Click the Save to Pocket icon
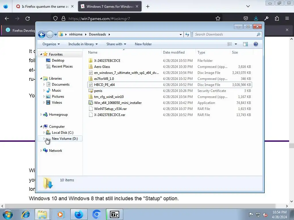Viewport: 294px width, 220px height. point(246,18)
